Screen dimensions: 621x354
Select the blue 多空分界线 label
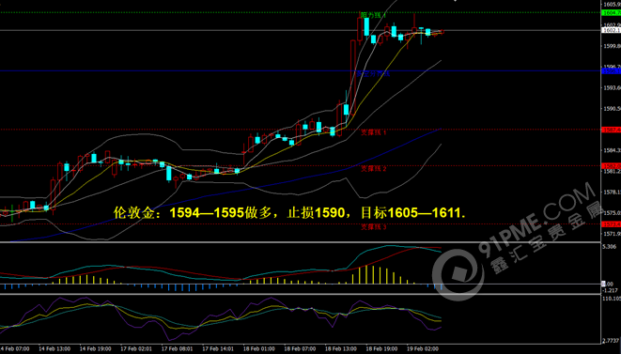coord(373,73)
